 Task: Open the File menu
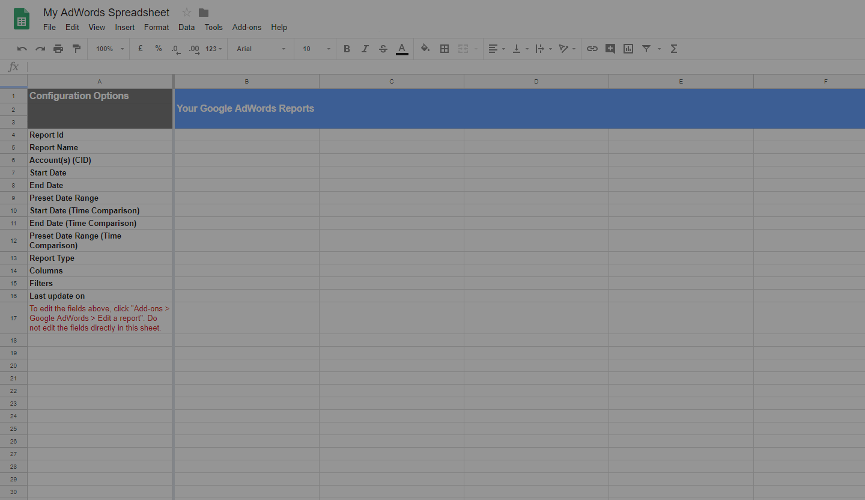(50, 27)
